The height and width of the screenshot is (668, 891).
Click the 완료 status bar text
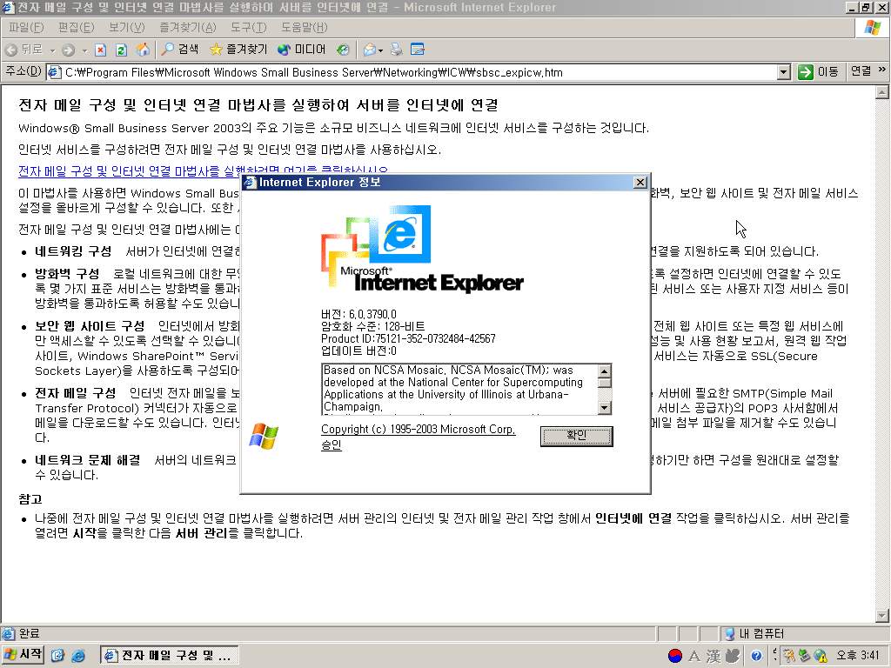(x=30, y=633)
